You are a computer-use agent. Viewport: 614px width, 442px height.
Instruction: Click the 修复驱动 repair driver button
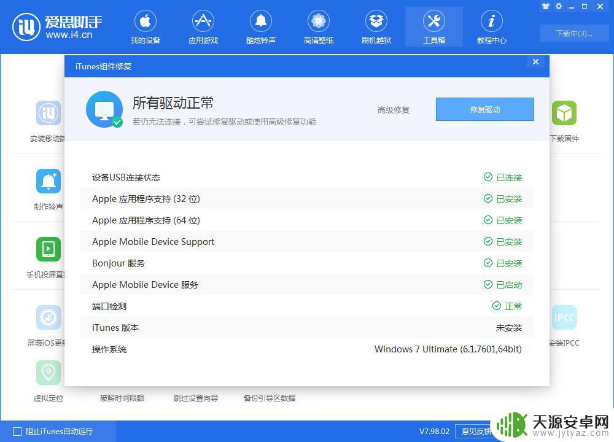485,110
